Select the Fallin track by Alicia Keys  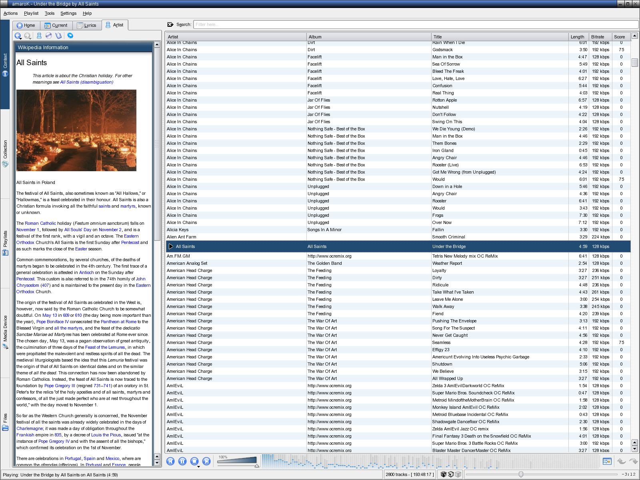point(398,230)
